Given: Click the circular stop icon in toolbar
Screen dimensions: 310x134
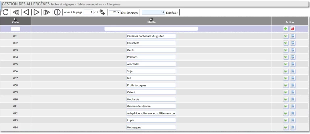Looking at the screenshot, I should (57, 12).
